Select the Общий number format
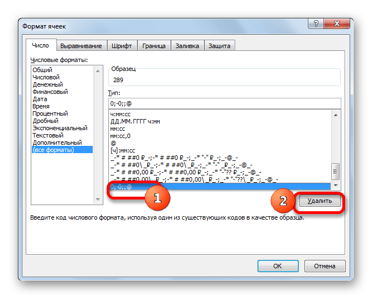372x299 pixels. (x=62, y=70)
